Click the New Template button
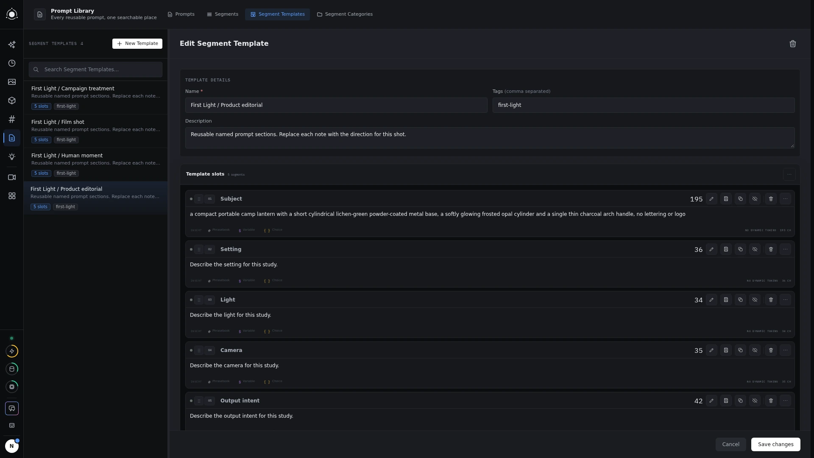 click(137, 44)
